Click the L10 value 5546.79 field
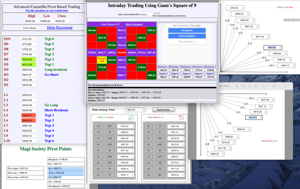This screenshot has height=189, width=300. pyautogui.click(x=28, y=141)
